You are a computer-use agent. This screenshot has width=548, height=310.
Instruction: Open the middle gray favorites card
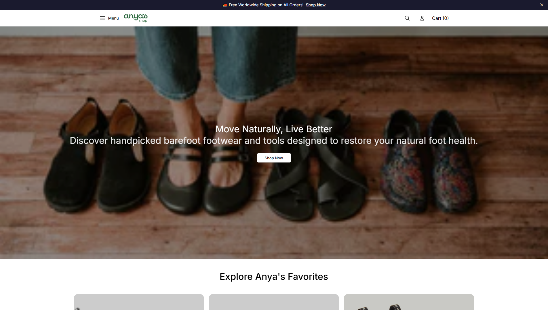tap(274, 302)
